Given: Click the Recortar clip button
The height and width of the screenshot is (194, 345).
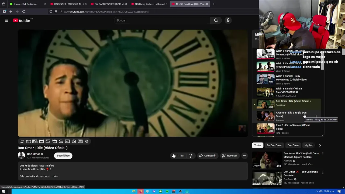Looking at the screenshot, I should coord(229,155).
